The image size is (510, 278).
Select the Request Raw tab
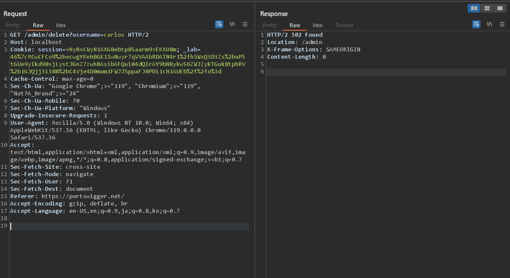[x=38, y=25]
